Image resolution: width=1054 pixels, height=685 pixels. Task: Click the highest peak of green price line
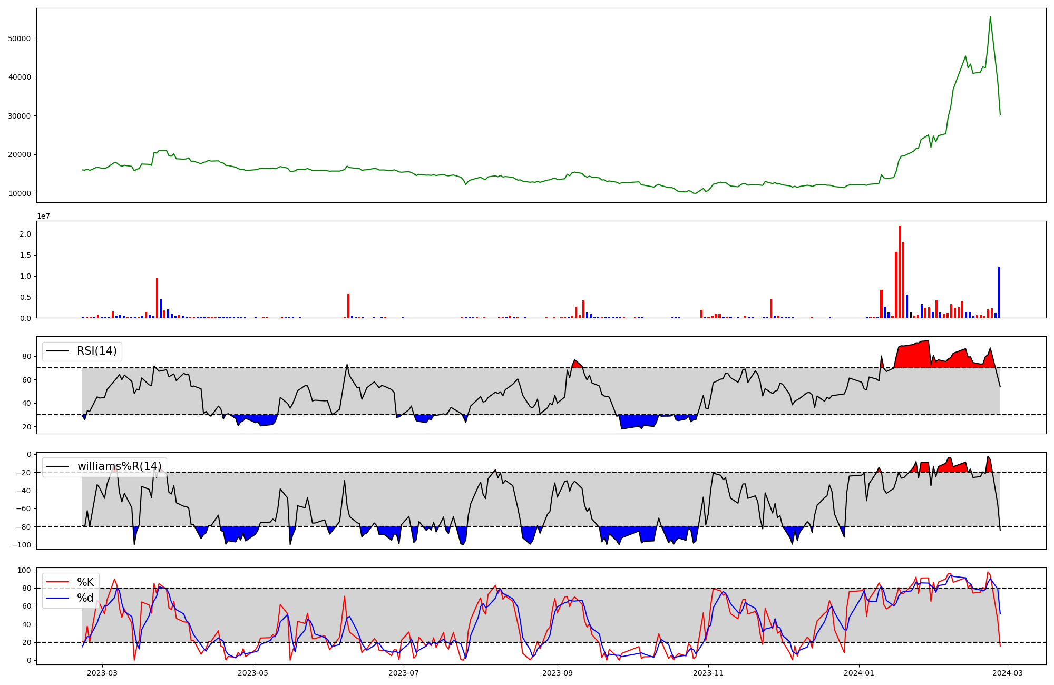[990, 17]
